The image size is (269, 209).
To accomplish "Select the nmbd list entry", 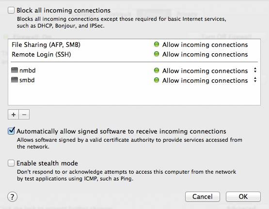I will [134, 71].
